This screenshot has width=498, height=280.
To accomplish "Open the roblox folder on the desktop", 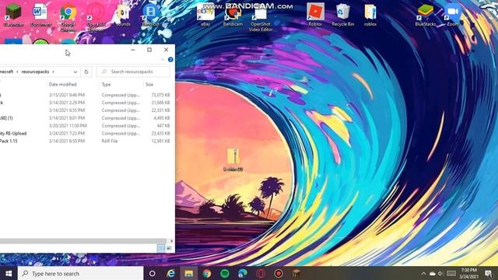I will point(370,16).
